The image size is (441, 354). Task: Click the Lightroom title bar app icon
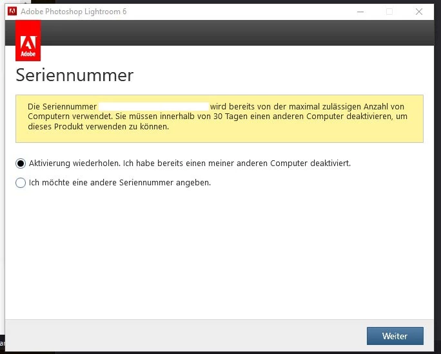click(x=12, y=12)
